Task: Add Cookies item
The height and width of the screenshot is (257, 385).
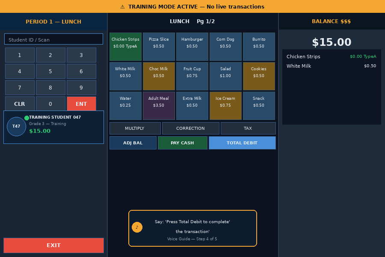Action: tap(259, 76)
